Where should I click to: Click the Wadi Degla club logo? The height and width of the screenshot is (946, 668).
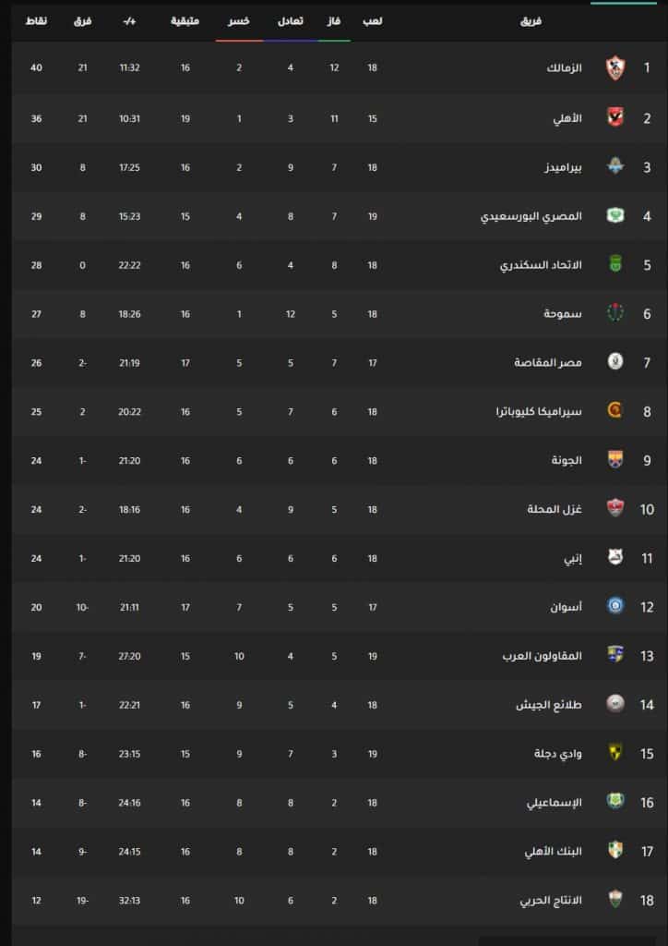point(615,754)
